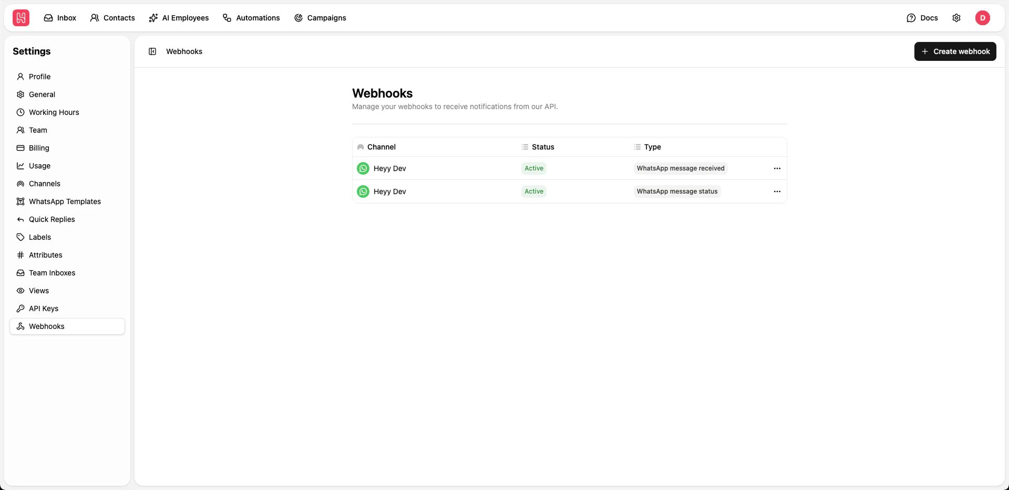The height and width of the screenshot is (490, 1009).
Task: Click the Attributes hash icon
Action: (x=20, y=255)
